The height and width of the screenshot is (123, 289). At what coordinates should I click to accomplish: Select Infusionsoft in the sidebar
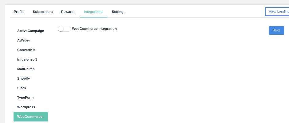pos(27,59)
